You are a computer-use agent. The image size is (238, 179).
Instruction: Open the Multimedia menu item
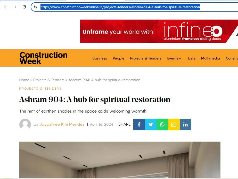(210, 58)
